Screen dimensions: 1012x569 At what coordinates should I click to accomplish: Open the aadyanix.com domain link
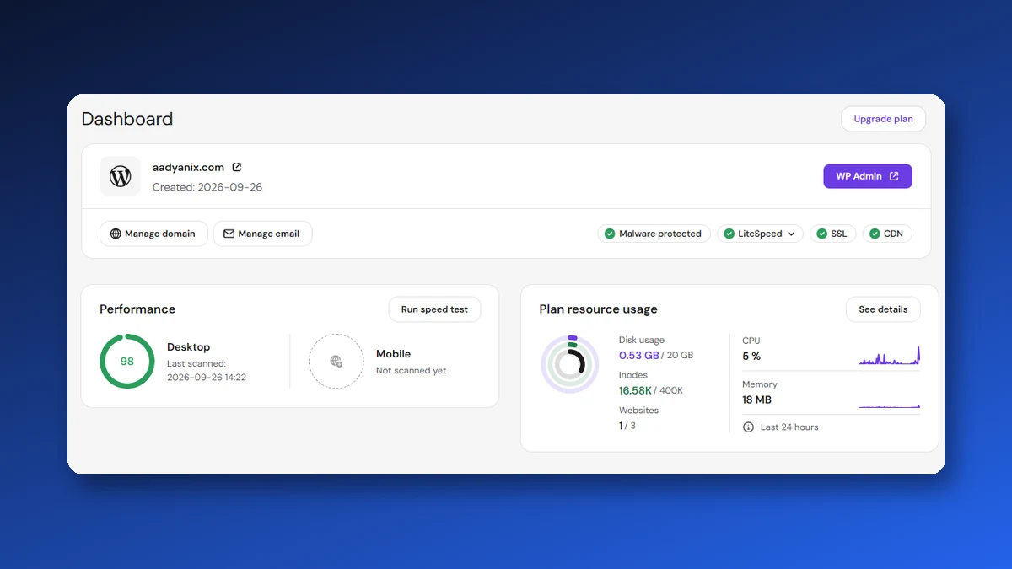click(x=188, y=167)
